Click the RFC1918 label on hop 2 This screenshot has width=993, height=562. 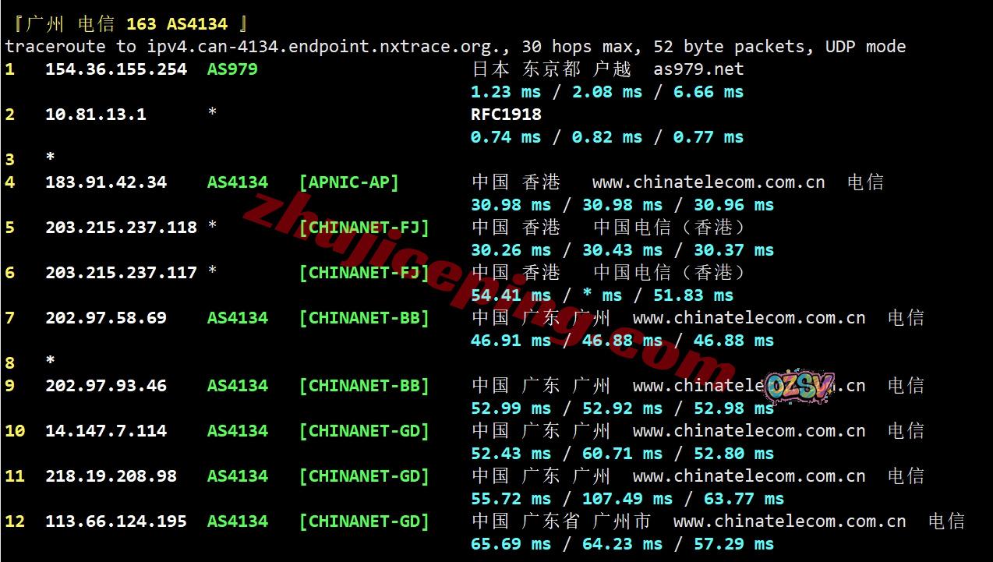coord(506,115)
